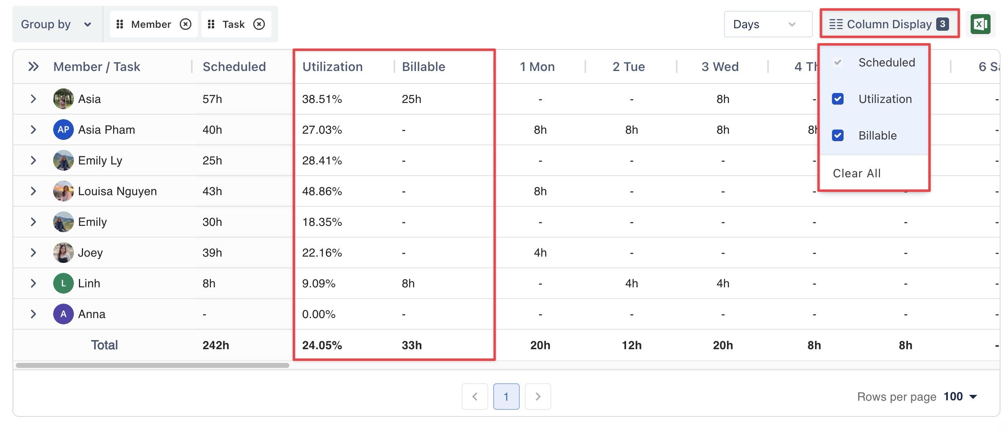The image size is (1008, 431).
Task: Uncheck the Utilization column checkbox
Action: [838, 99]
